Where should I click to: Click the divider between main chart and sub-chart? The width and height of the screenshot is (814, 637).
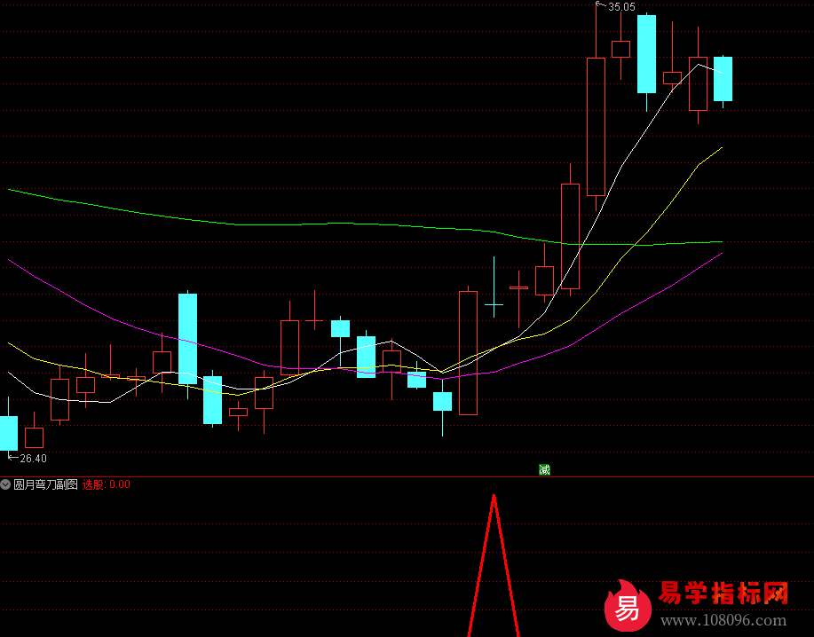point(407,476)
